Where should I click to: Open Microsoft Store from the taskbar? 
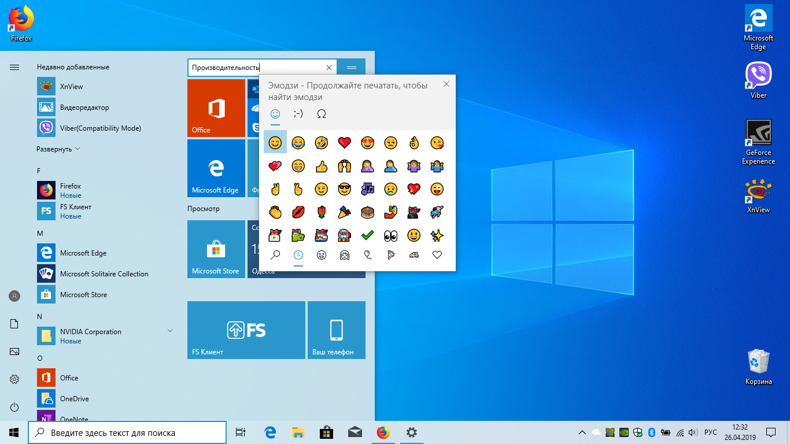pos(326,432)
